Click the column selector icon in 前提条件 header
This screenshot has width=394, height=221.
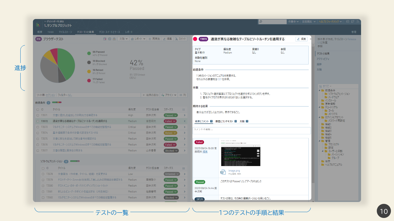point(184,109)
